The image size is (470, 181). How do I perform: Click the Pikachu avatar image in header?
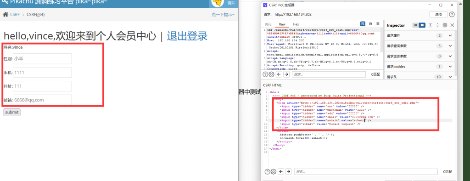point(218,3)
